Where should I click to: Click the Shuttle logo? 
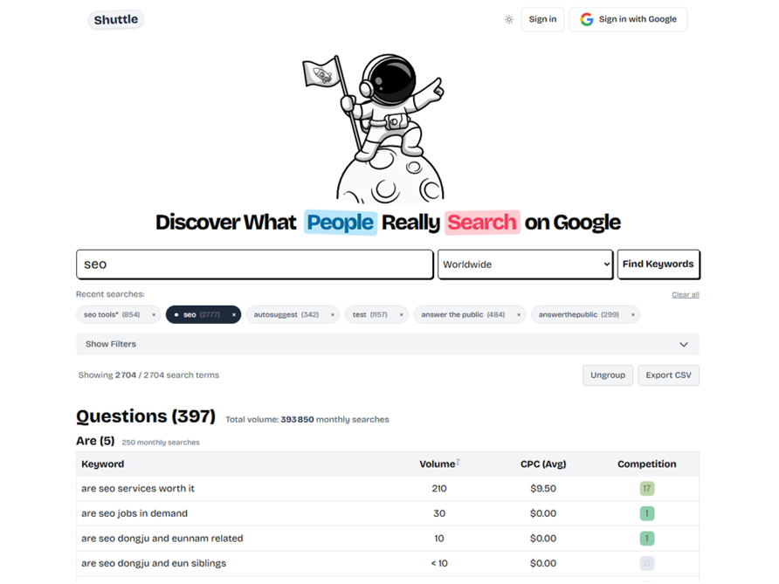click(x=116, y=19)
